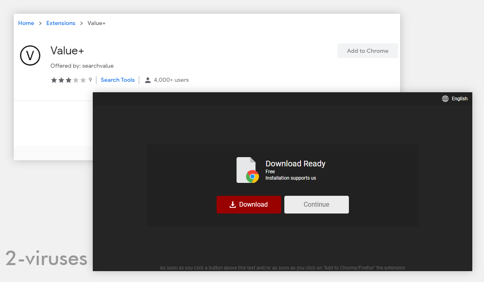This screenshot has height=282, width=484.
Task: Click the Continue button
Action: point(316,205)
